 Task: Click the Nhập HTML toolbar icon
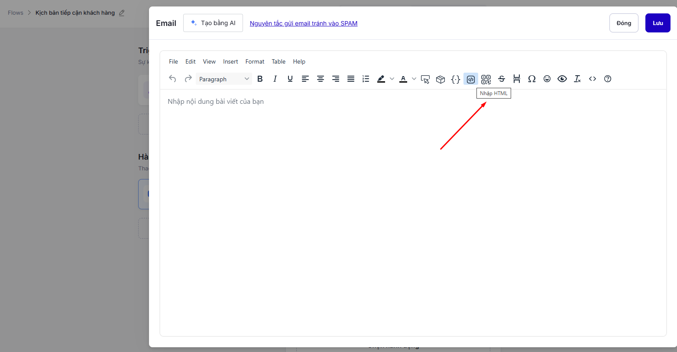[471, 79]
